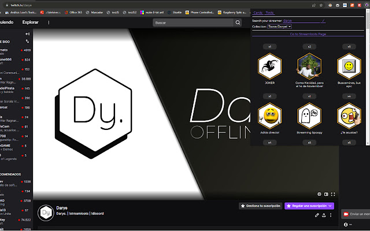Open the Raspberry bookmark
The image size is (370, 231).
pyautogui.click(x=232, y=13)
